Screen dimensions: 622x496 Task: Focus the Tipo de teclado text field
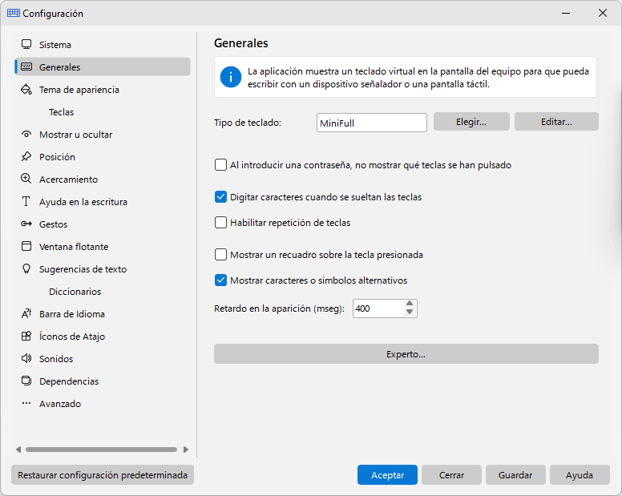click(372, 123)
